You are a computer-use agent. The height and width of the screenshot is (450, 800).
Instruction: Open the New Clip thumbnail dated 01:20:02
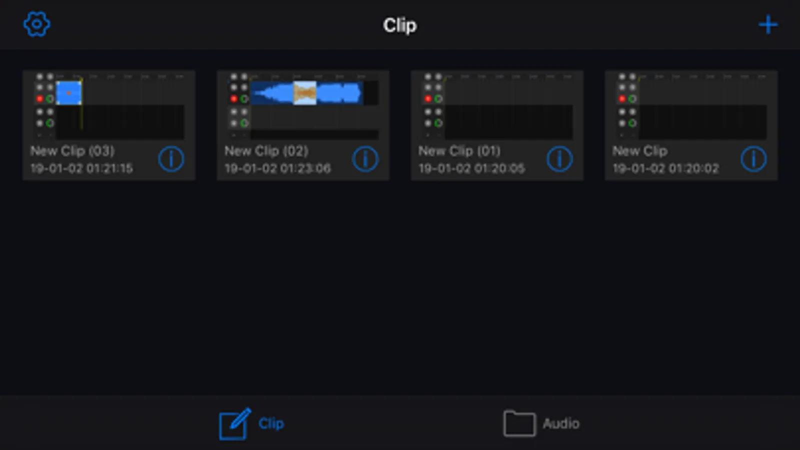[x=691, y=105]
